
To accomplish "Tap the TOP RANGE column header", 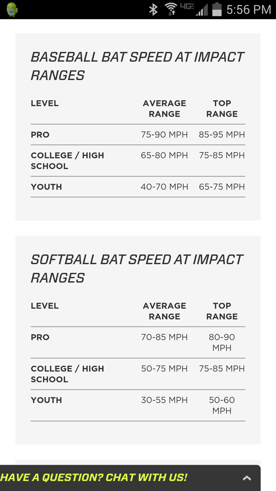I will coord(222,108).
